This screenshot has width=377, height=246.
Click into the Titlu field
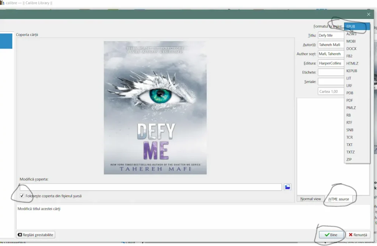pos(331,35)
